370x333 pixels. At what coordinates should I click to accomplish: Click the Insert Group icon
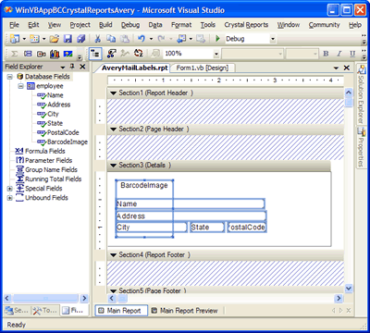28,54
